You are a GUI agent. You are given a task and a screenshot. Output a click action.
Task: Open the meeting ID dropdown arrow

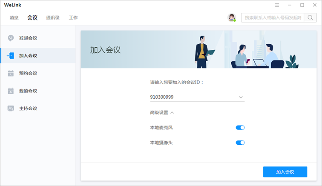click(x=241, y=97)
